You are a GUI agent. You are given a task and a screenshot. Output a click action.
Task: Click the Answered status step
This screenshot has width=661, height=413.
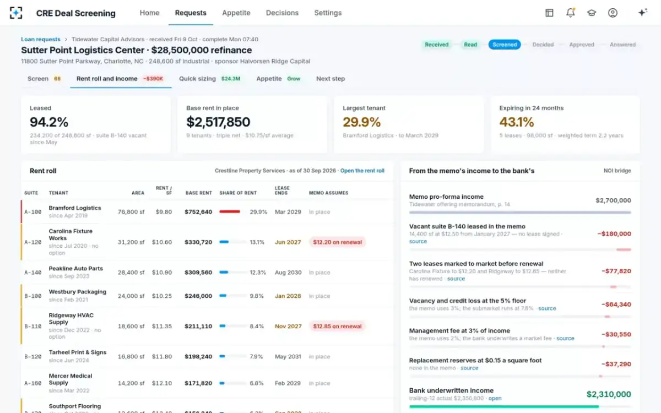(x=622, y=45)
